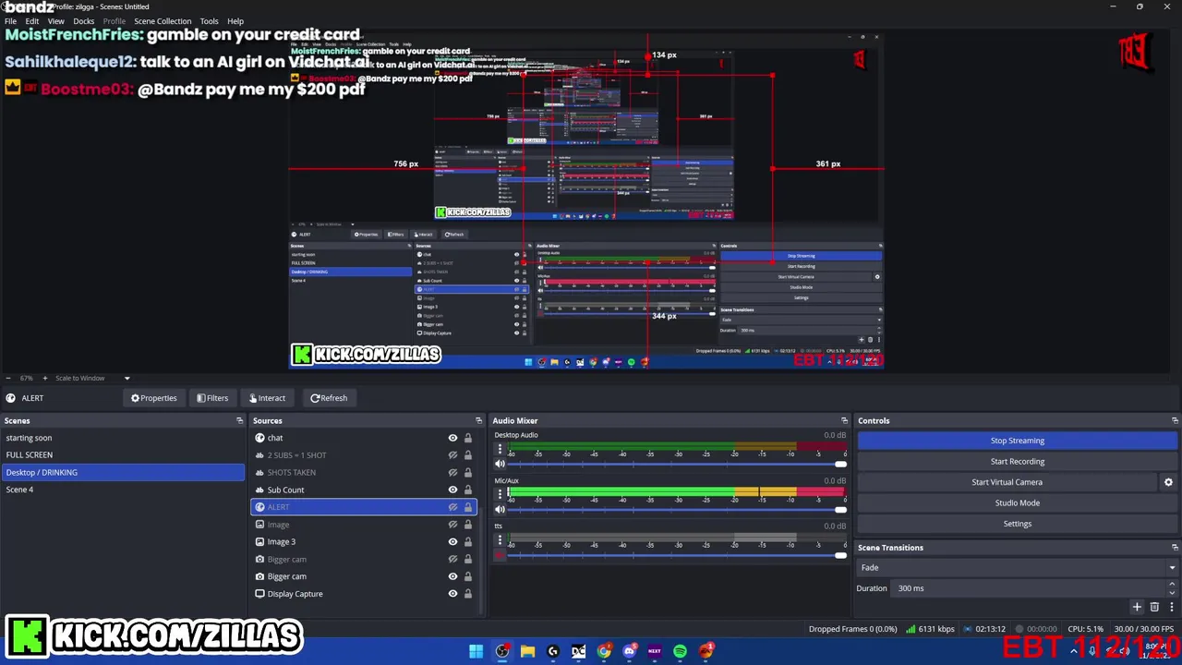Mute Desktop Audio speaker button
This screenshot has height=665, width=1182.
click(500, 464)
